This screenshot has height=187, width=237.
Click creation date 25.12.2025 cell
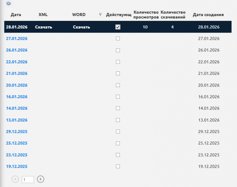point(209,143)
